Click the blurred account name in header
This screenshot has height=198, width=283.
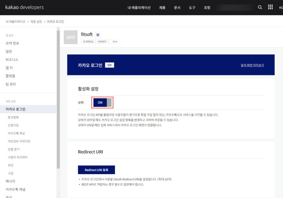pyautogui.click(x=235, y=8)
